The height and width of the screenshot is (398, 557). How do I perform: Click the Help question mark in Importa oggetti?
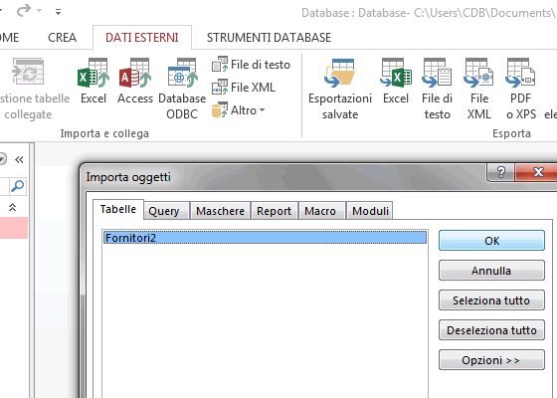pos(501,172)
